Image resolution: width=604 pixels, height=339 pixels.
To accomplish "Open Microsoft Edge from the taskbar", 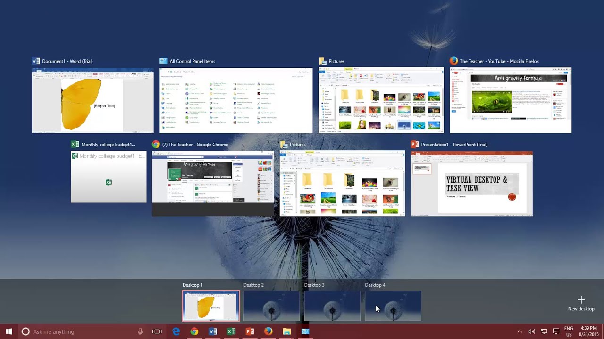I will click(176, 331).
